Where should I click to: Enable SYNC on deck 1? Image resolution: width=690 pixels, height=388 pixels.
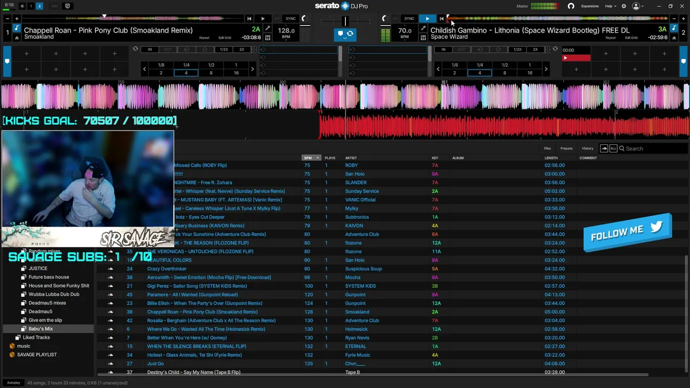[x=291, y=18]
